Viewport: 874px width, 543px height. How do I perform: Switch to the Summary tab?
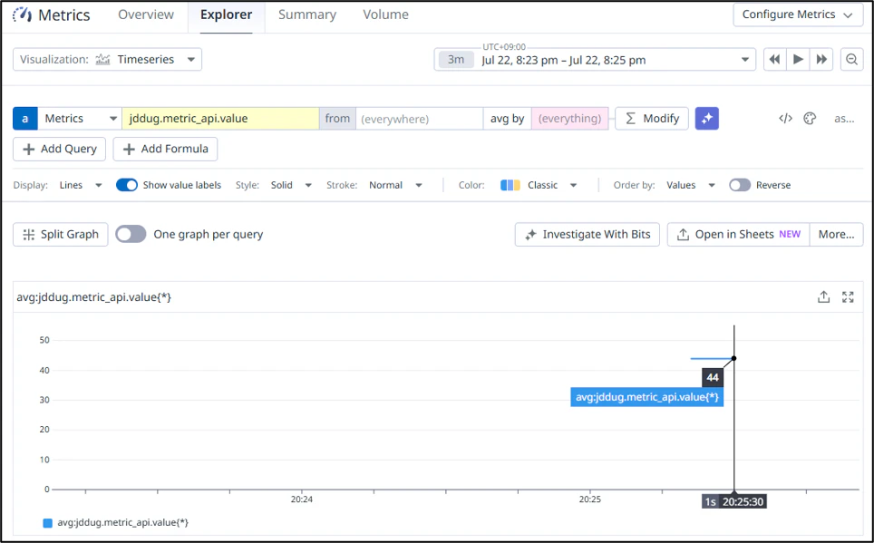tap(307, 15)
